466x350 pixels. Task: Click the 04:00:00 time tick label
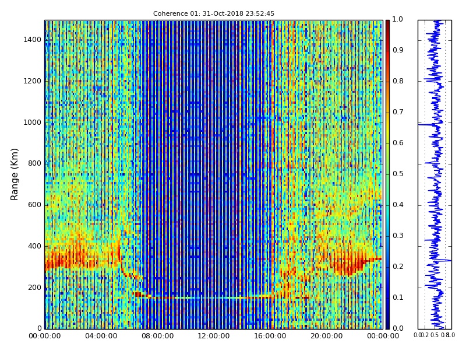tap(101, 336)
